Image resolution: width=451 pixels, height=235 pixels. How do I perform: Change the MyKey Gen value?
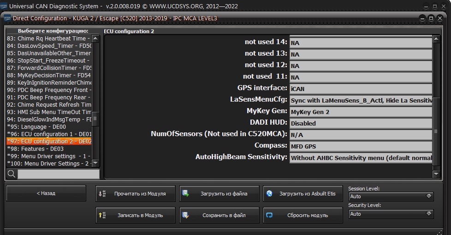[x=361, y=112]
